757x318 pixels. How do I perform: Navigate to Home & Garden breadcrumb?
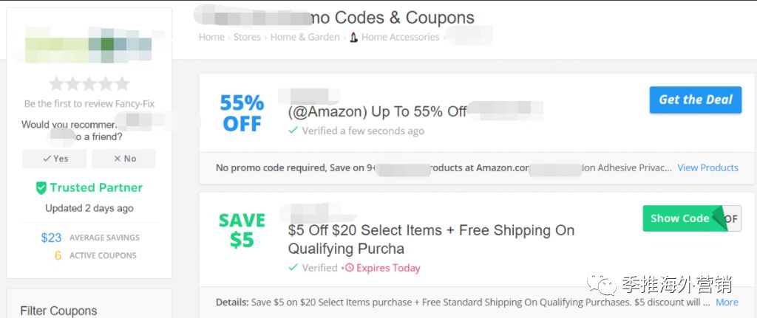click(x=305, y=37)
